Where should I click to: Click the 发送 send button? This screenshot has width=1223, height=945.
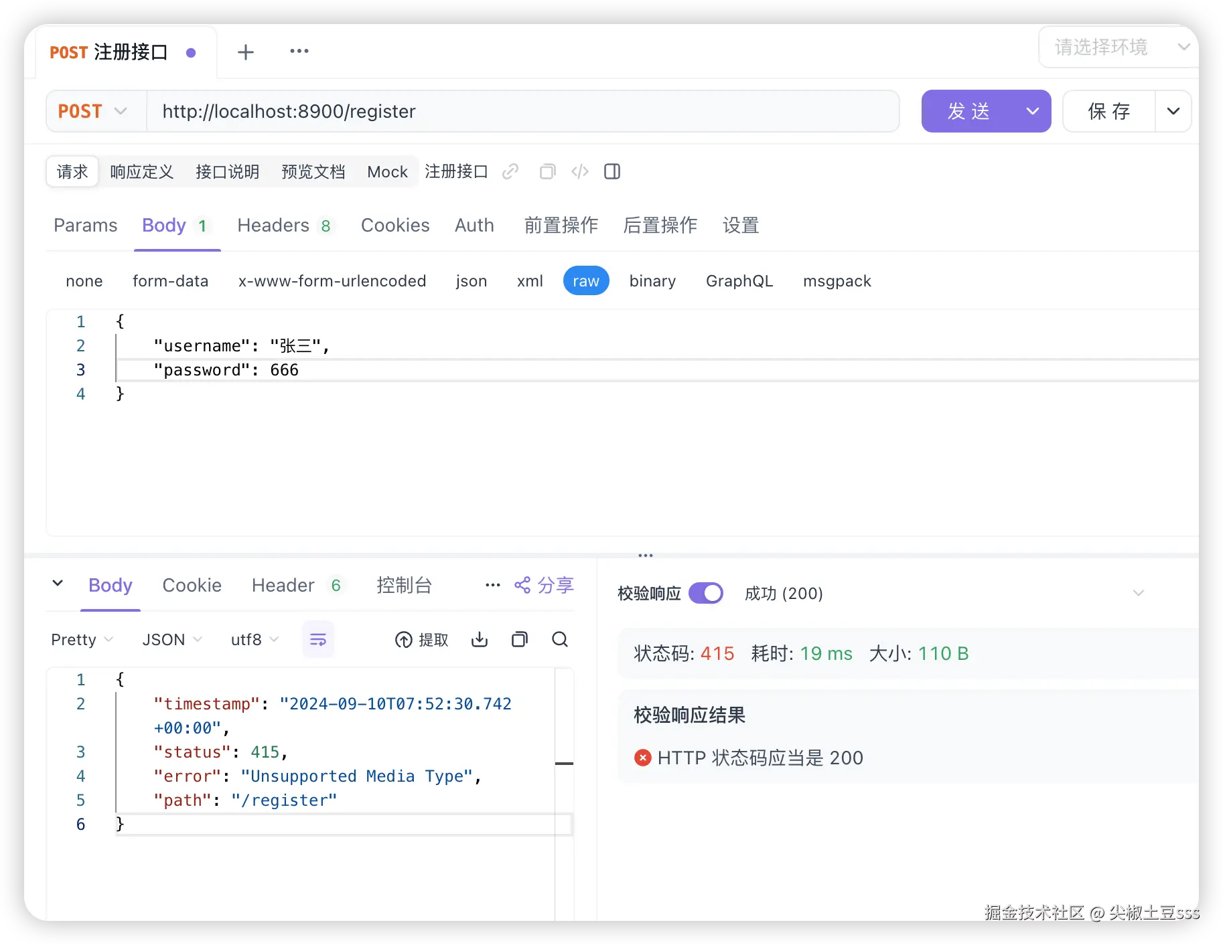969,111
